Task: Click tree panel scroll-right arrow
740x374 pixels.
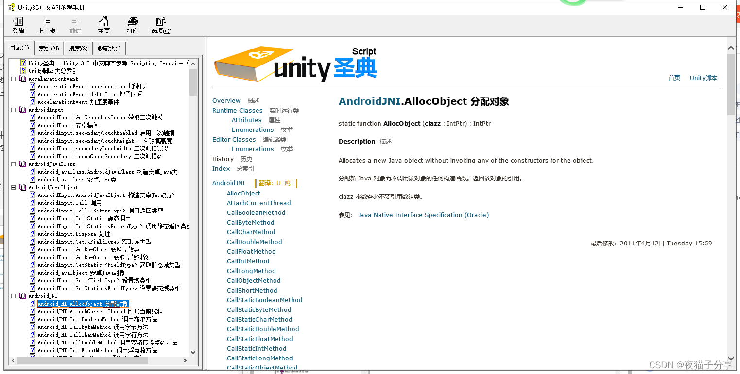Action: (x=185, y=360)
